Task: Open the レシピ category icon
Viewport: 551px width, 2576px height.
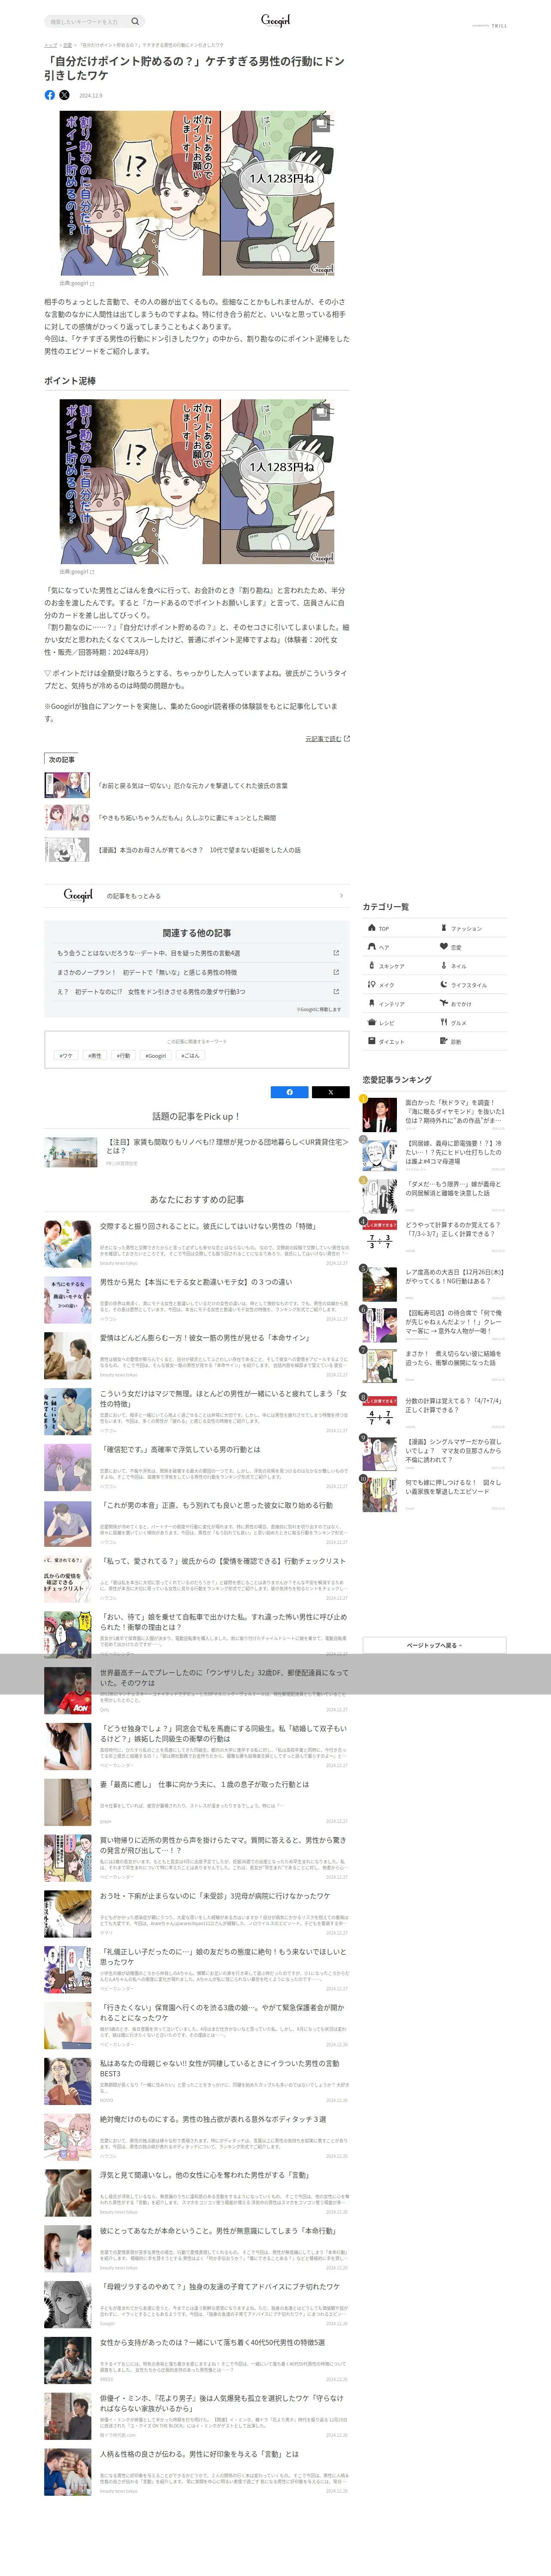Action: click(x=372, y=1022)
